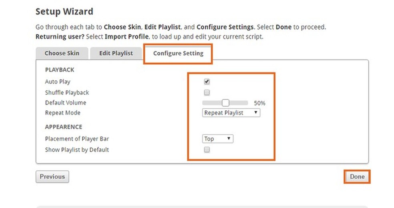The height and width of the screenshot is (208, 394).
Task: Click the Auto Play label
Action: 58,82
